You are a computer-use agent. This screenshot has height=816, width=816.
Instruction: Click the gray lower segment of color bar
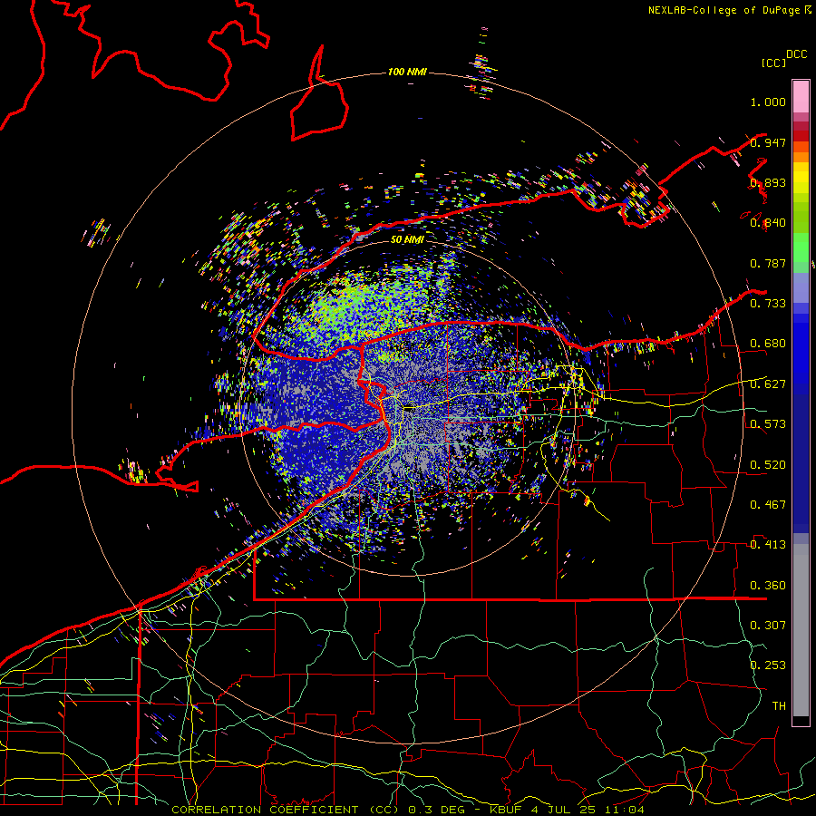tap(801, 630)
